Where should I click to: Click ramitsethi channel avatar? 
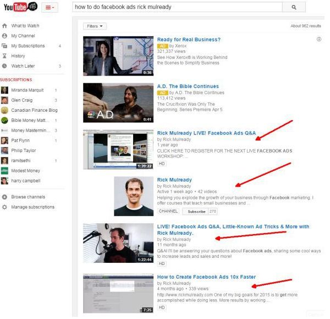[4, 161]
